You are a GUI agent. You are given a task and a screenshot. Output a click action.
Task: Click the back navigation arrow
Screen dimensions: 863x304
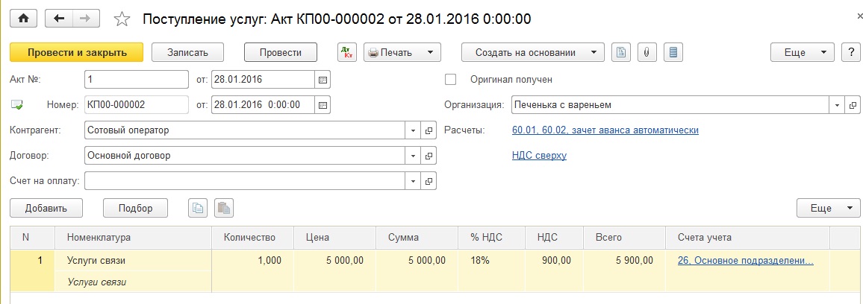[60, 18]
